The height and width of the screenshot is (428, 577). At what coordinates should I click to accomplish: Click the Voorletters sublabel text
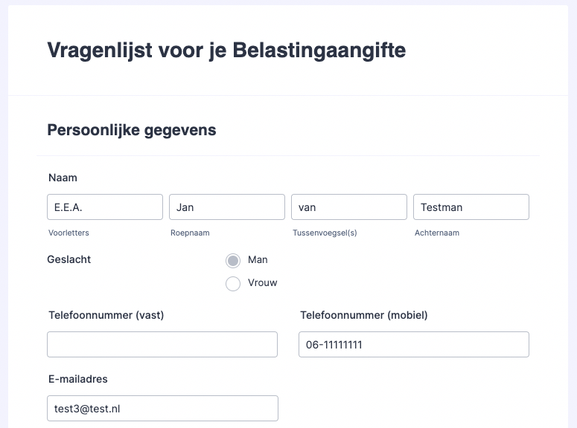click(x=68, y=233)
